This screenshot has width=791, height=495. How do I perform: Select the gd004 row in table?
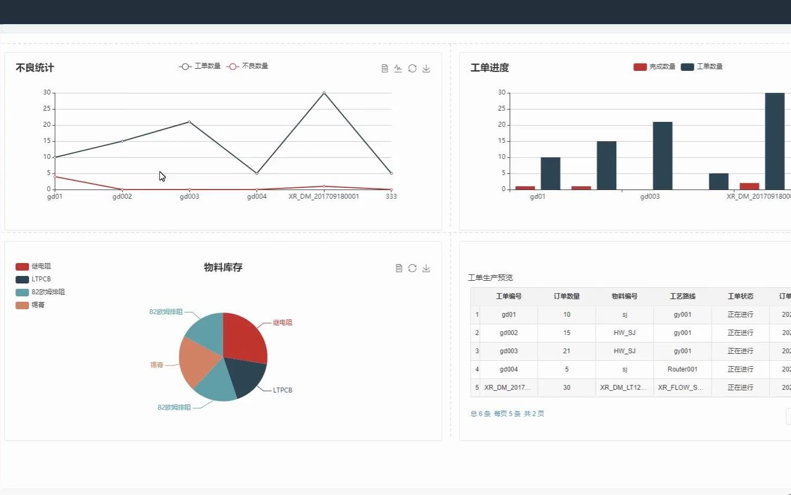tap(631, 369)
